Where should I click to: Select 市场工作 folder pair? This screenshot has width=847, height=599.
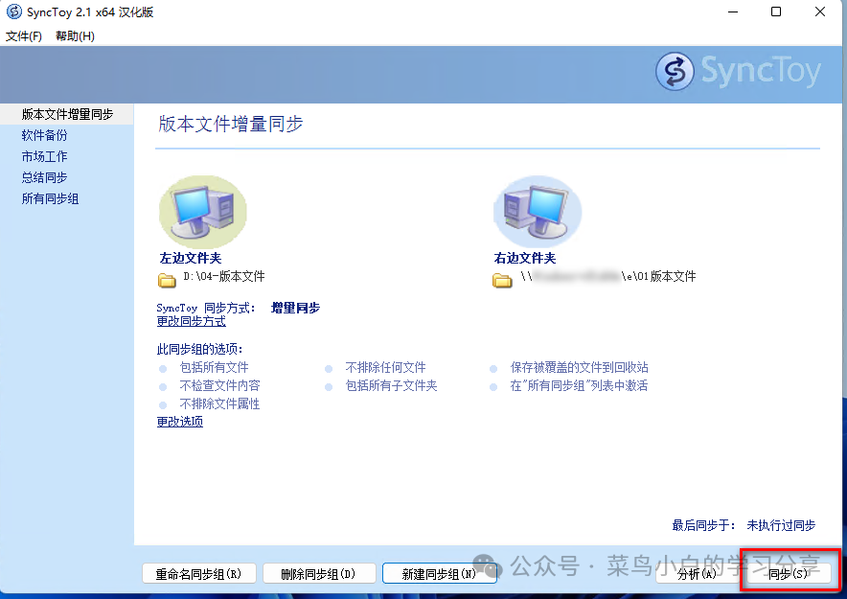click(x=44, y=156)
